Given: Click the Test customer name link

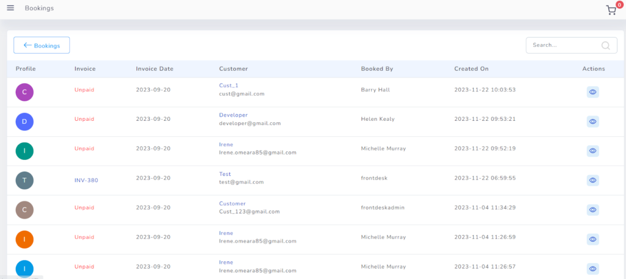Looking at the screenshot, I should [225, 174].
